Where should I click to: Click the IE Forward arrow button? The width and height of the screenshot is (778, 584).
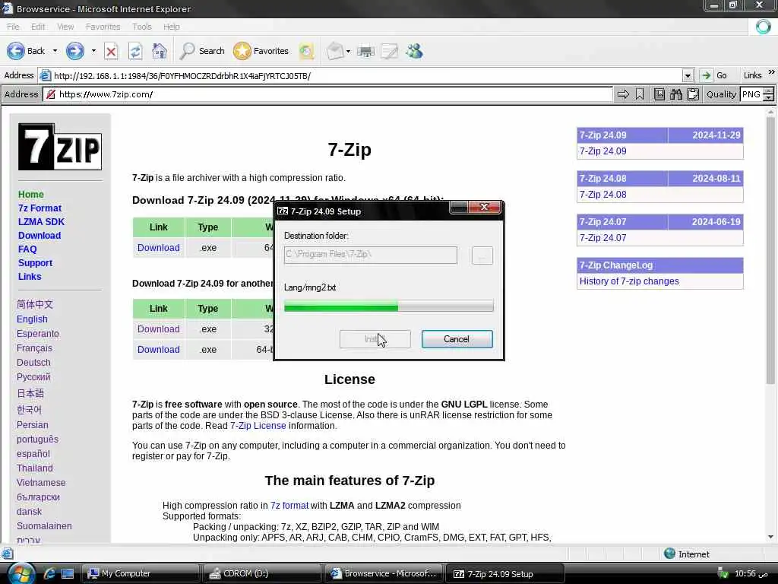[75, 51]
